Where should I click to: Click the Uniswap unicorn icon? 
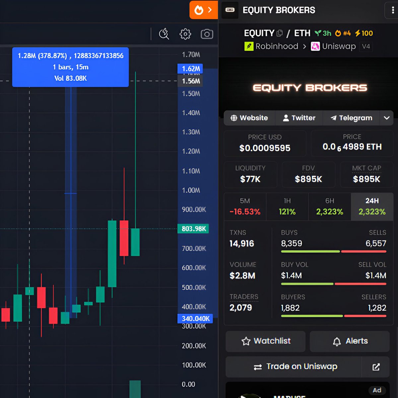(315, 46)
